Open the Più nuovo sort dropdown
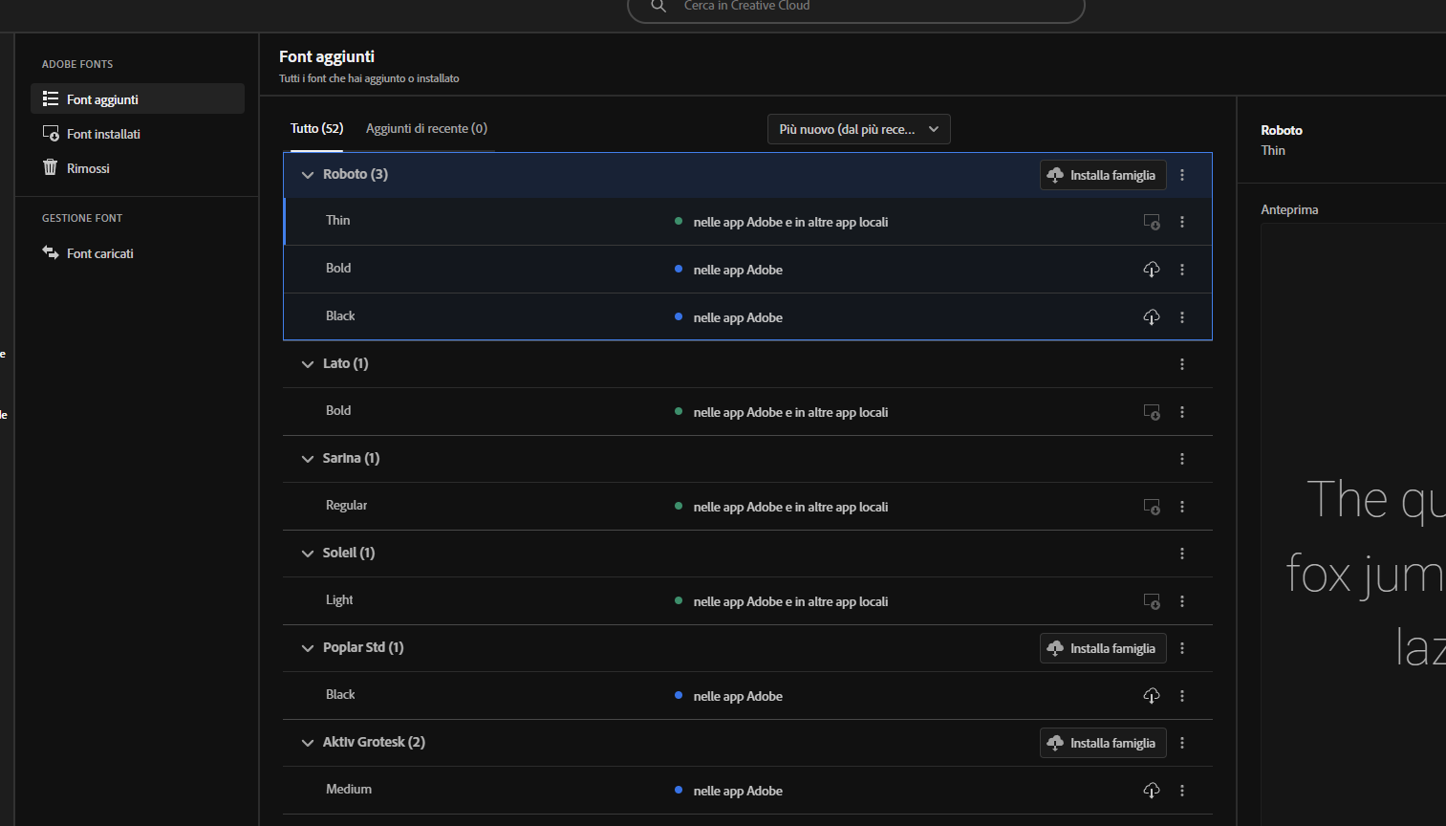The image size is (1446, 826). [859, 129]
